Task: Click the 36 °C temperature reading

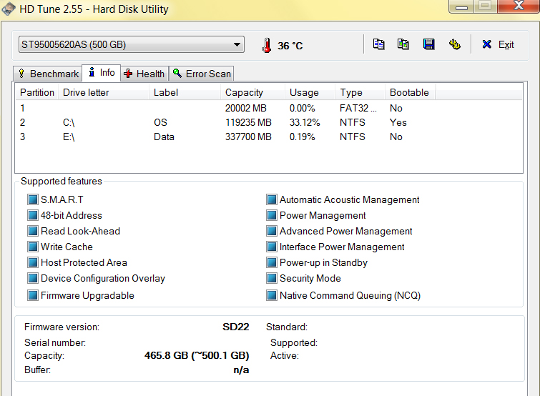Action: tap(290, 46)
